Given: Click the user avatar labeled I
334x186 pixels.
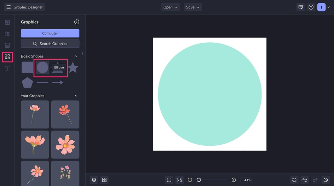Looking at the screenshot, I should point(321,7).
